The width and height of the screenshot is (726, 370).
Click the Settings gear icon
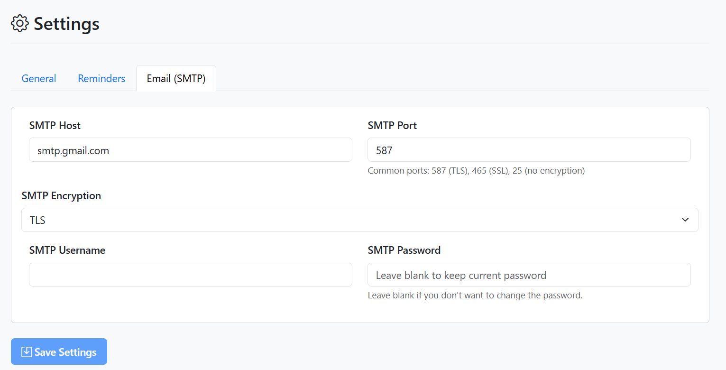[x=19, y=23]
